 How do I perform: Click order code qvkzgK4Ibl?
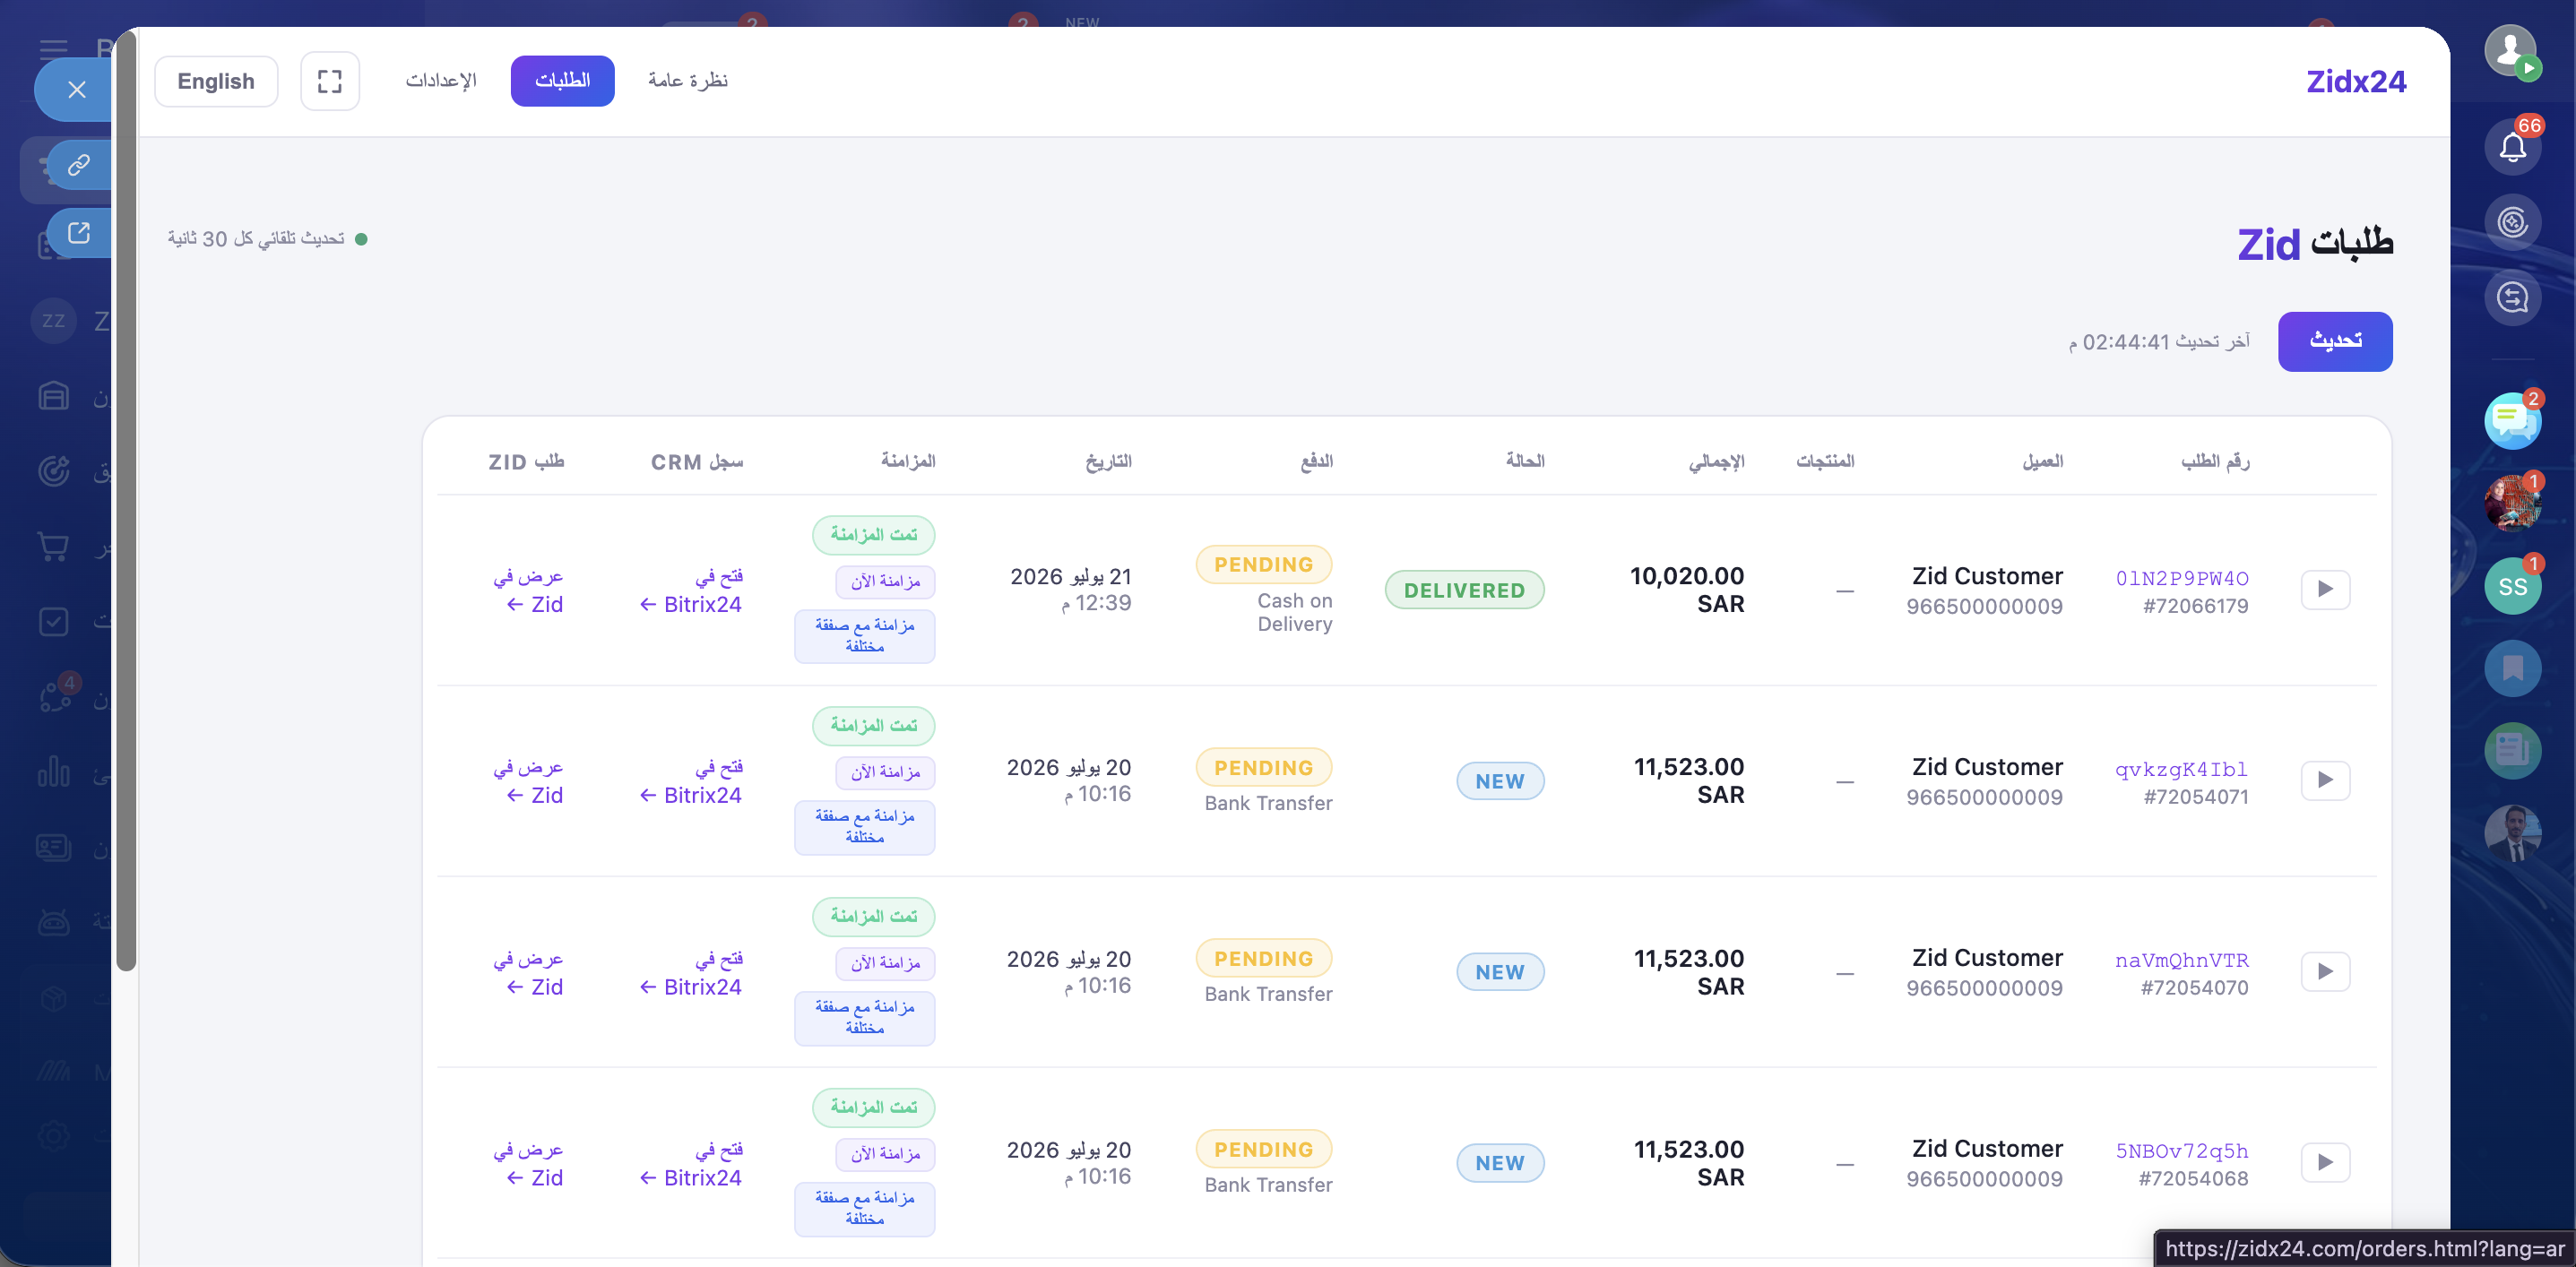[x=2182, y=769]
